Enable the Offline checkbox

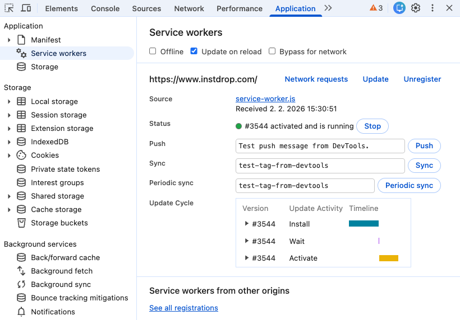(153, 51)
